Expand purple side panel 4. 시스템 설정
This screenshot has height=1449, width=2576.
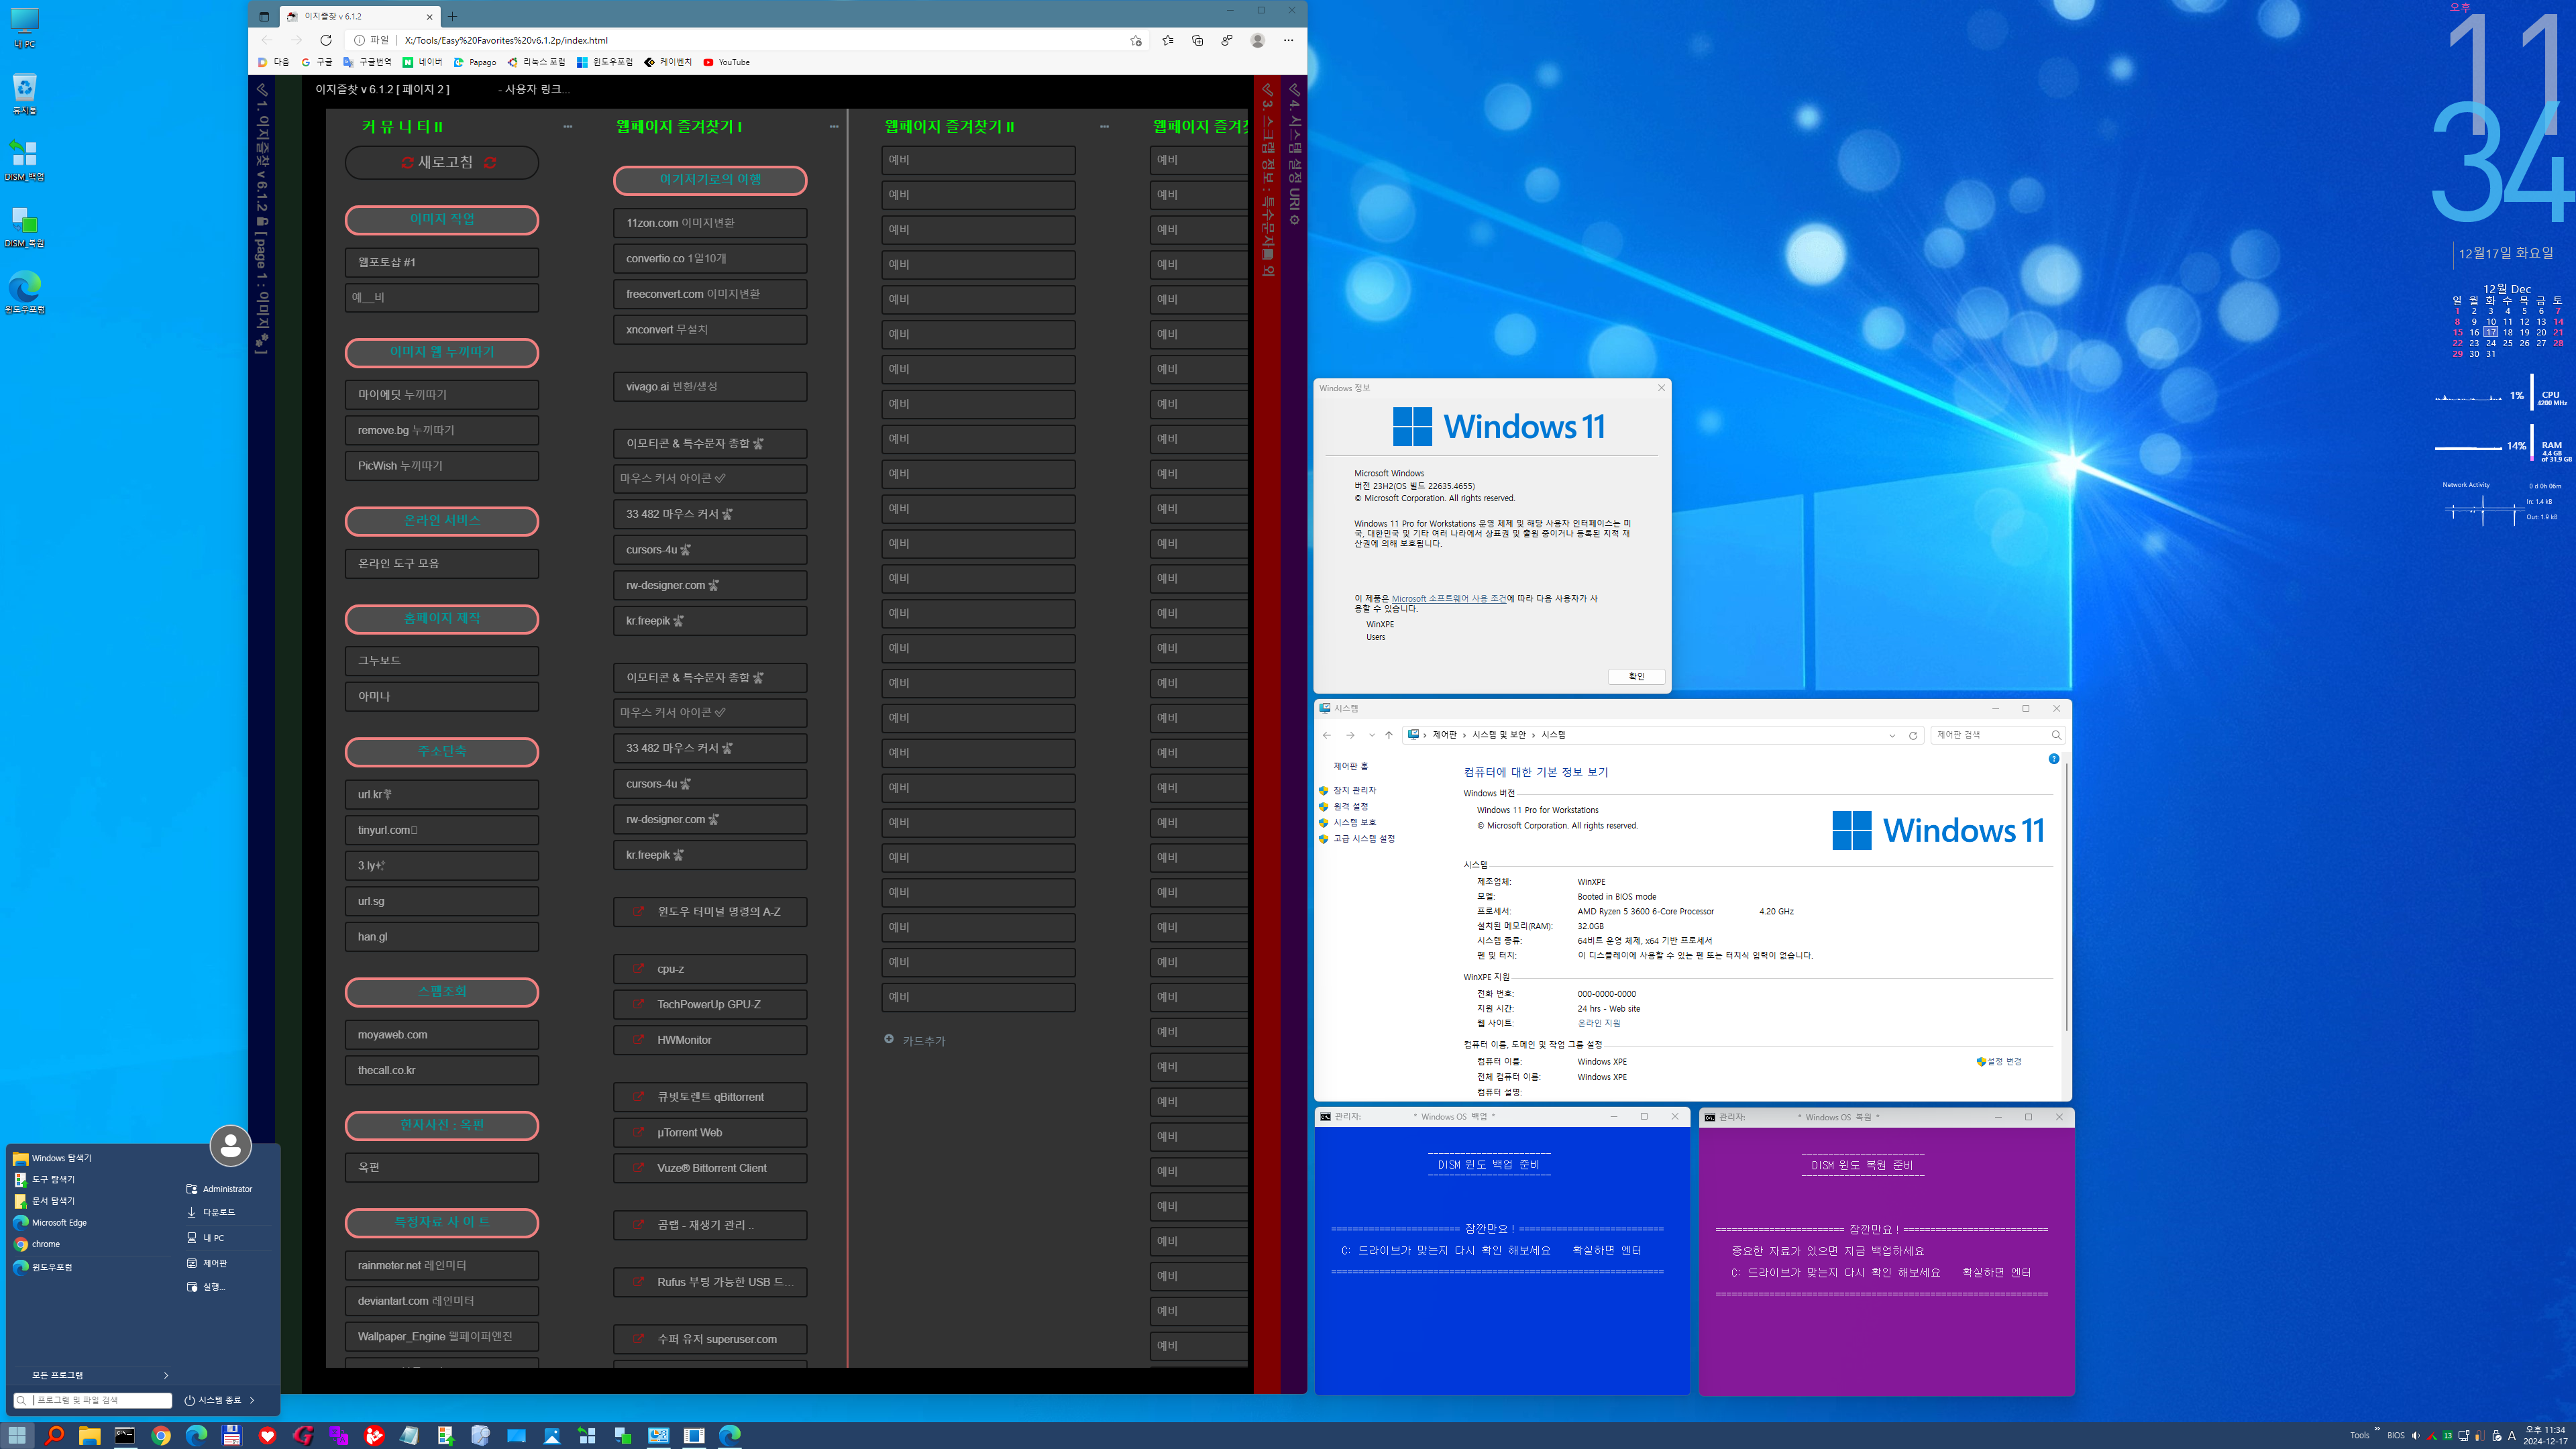(1294, 155)
